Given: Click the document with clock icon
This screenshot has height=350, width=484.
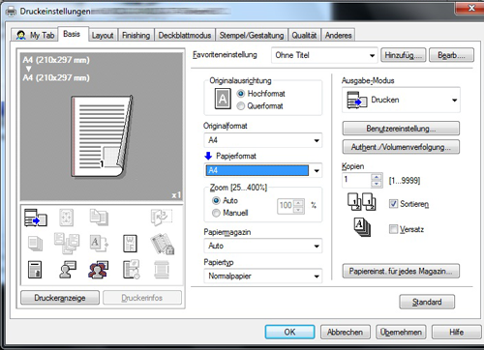Looking at the screenshot, I should click(131, 270).
